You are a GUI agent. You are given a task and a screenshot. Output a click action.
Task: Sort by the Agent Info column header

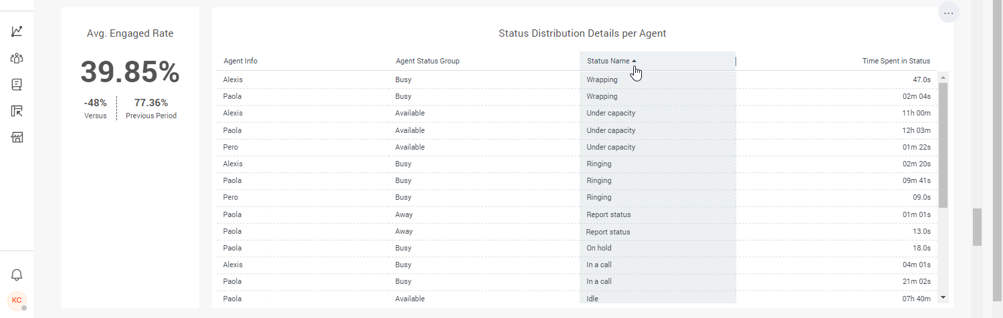click(240, 61)
